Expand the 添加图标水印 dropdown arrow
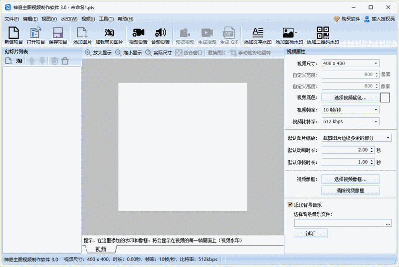 pos(296,32)
